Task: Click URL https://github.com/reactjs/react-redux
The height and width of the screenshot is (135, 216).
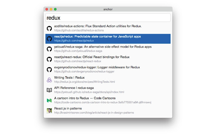Action: pos(78,61)
